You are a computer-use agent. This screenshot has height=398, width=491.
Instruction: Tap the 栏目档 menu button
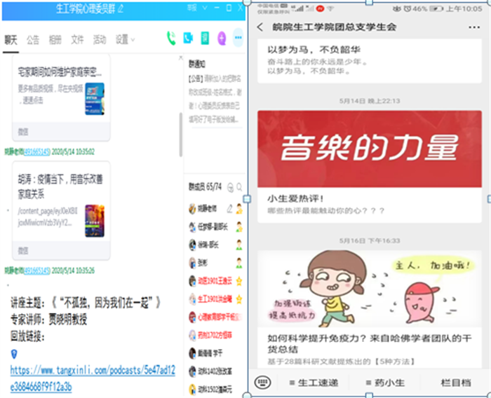click(x=455, y=383)
